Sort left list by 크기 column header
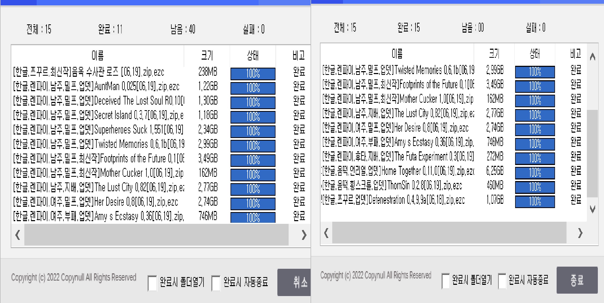This screenshot has width=604, height=303. click(207, 56)
